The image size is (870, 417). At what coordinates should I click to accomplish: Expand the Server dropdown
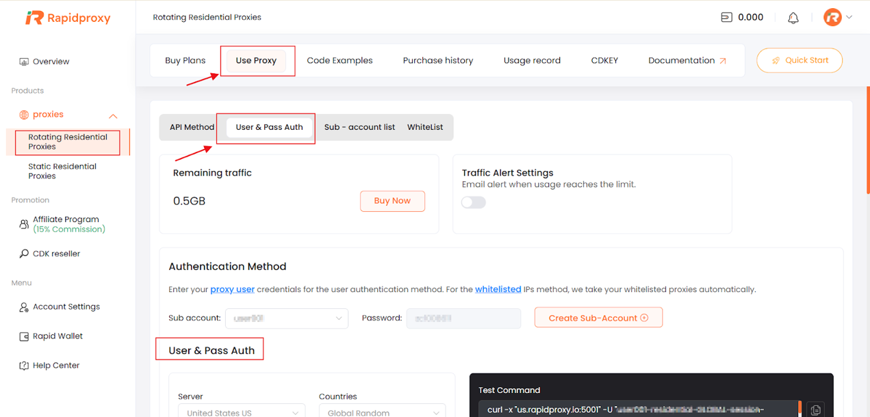point(242,412)
